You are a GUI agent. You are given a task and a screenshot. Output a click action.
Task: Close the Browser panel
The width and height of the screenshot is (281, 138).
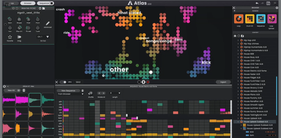[234, 8]
